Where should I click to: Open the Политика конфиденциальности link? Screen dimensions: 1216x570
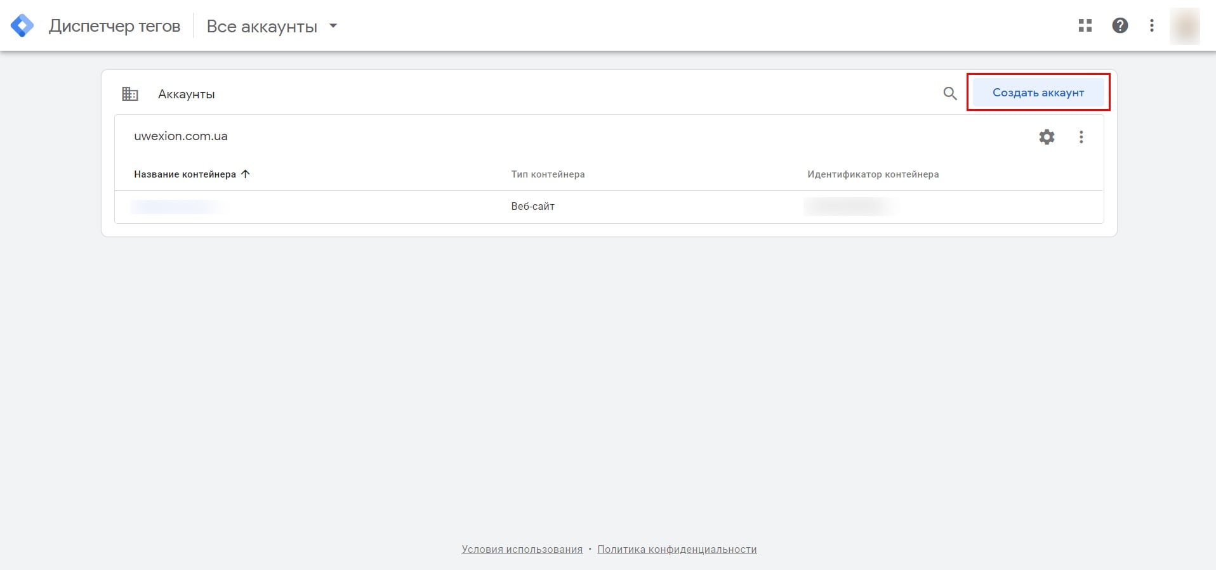pos(677,549)
